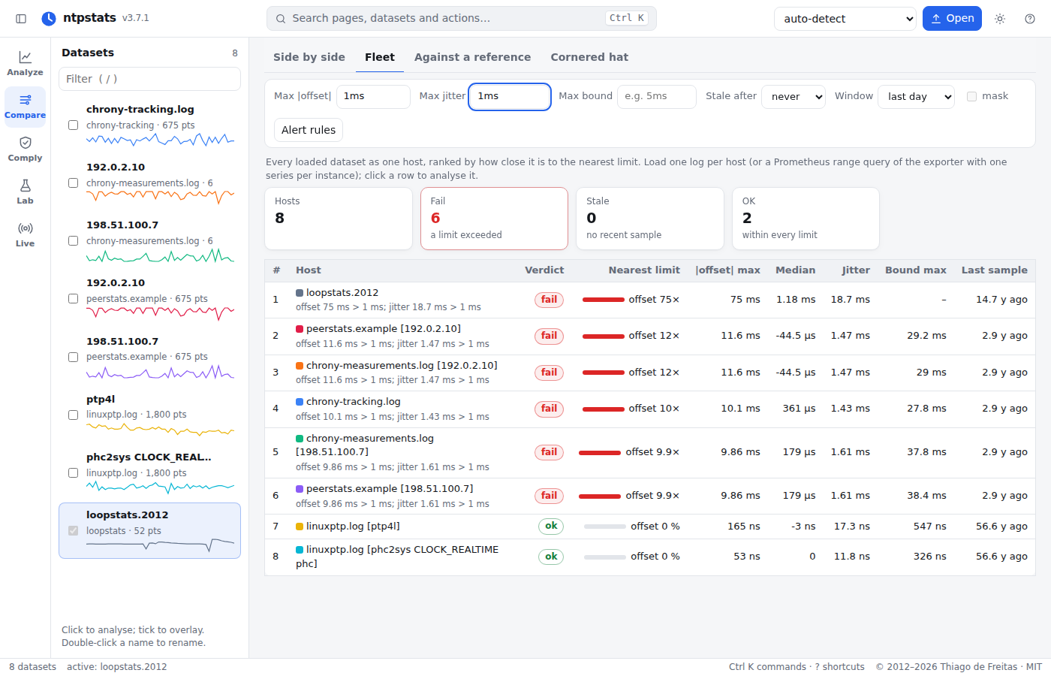Toggle the sidebar panel icon
1051x676 pixels.
tap(21, 19)
